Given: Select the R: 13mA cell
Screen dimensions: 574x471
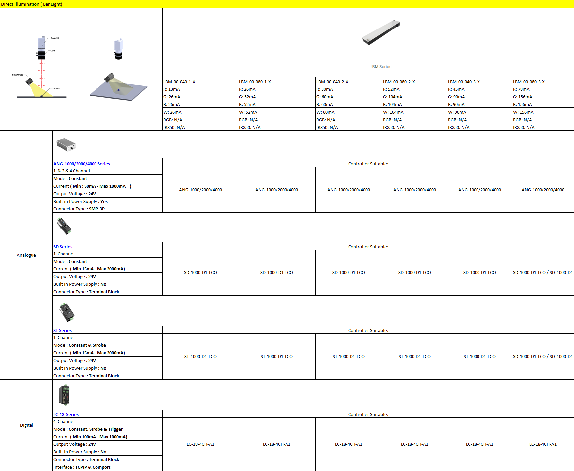Looking at the screenshot, I should point(200,89).
